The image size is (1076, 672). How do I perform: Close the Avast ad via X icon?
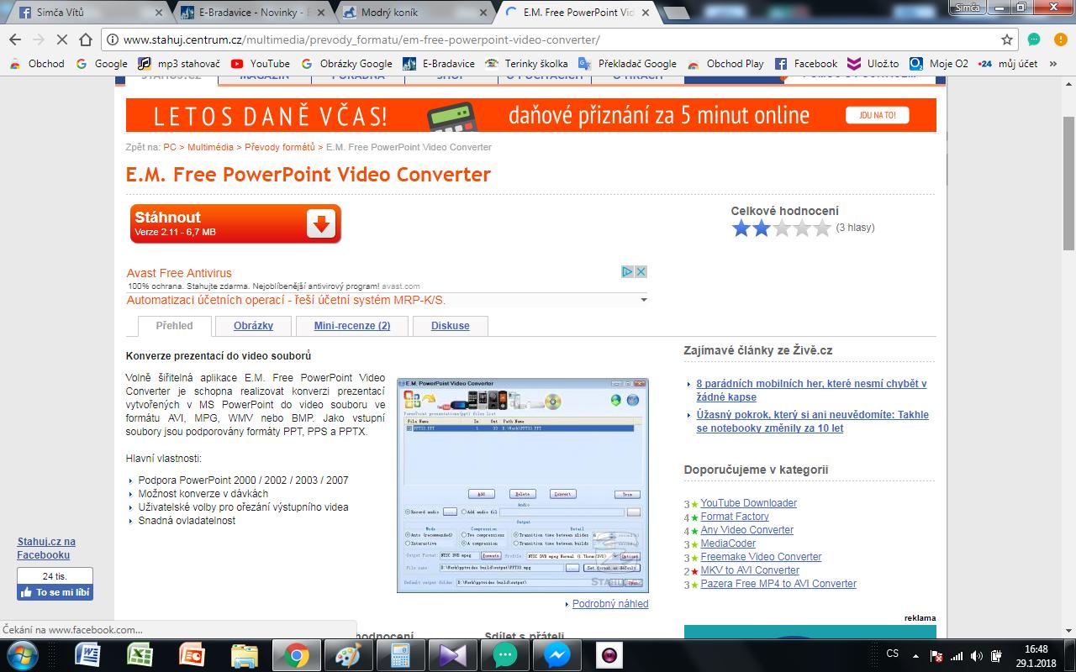point(641,271)
